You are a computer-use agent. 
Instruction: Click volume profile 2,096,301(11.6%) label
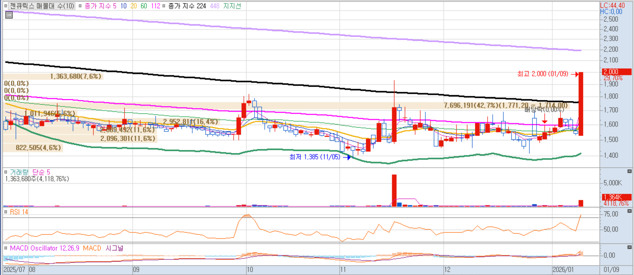128,138
